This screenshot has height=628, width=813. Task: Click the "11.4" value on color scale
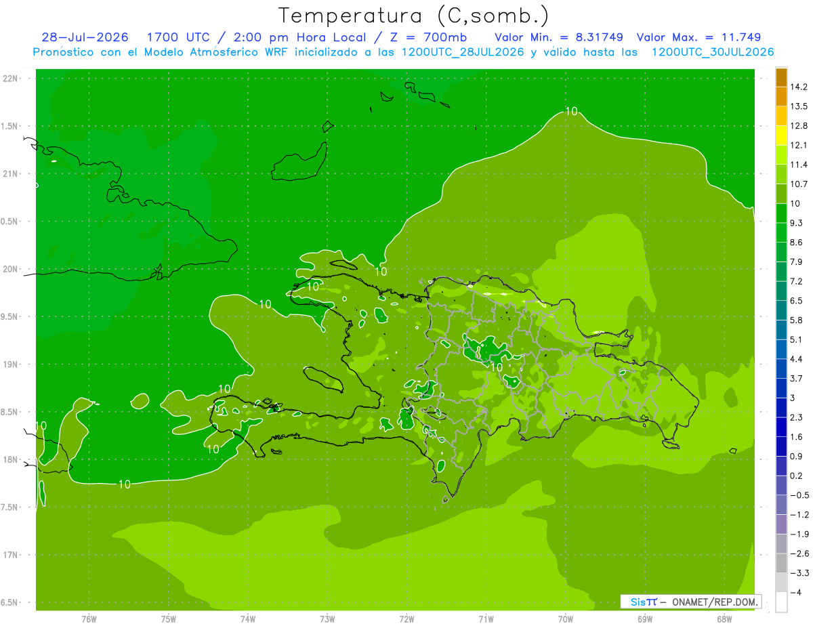pyautogui.click(x=799, y=165)
